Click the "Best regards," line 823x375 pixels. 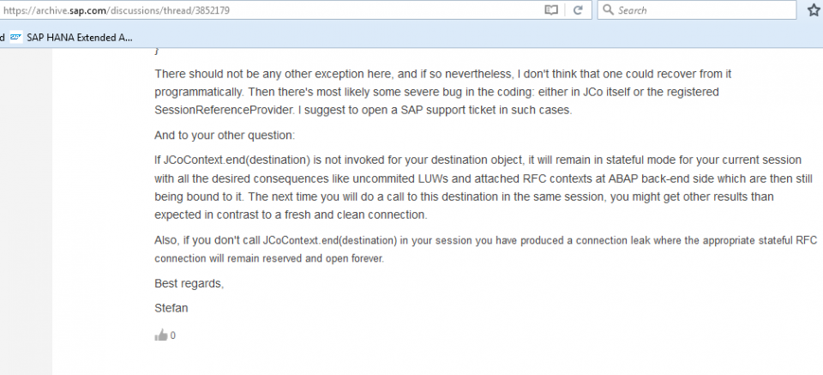tap(189, 283)
